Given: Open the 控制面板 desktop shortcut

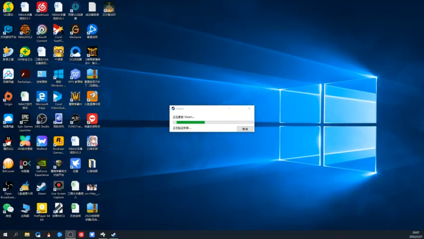Looking at the screenshot, I should click(42, 76).
